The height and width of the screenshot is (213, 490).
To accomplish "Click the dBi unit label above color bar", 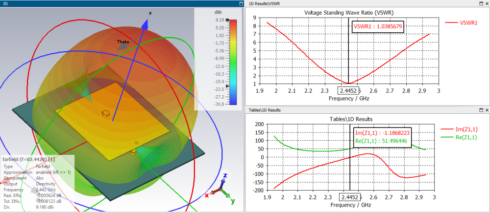I will [218, 12].
